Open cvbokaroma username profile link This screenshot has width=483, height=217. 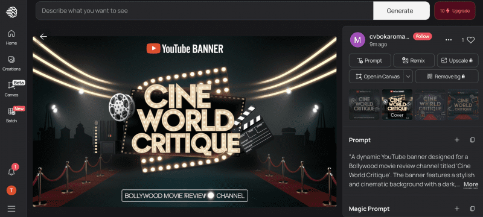(389, 37)
